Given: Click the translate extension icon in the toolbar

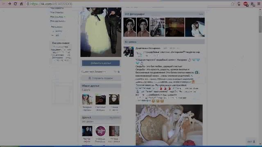Looking at the screenshot, I should pyautogui.click(x=253, y=4).
